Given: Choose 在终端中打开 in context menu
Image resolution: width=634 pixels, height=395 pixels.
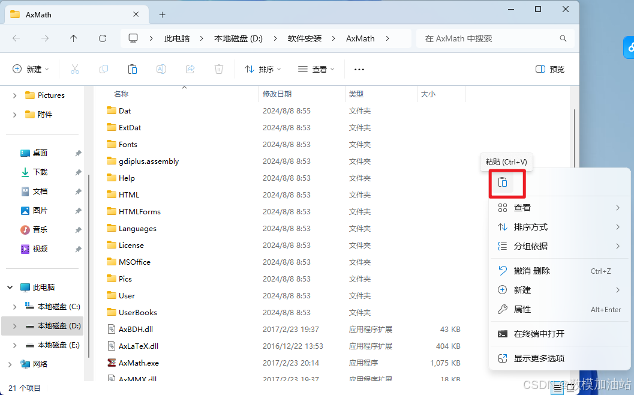Looking at the screenshot, I should point(560,334).
